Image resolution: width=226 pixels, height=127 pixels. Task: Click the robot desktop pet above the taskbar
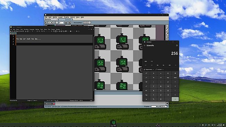(113, 123)
